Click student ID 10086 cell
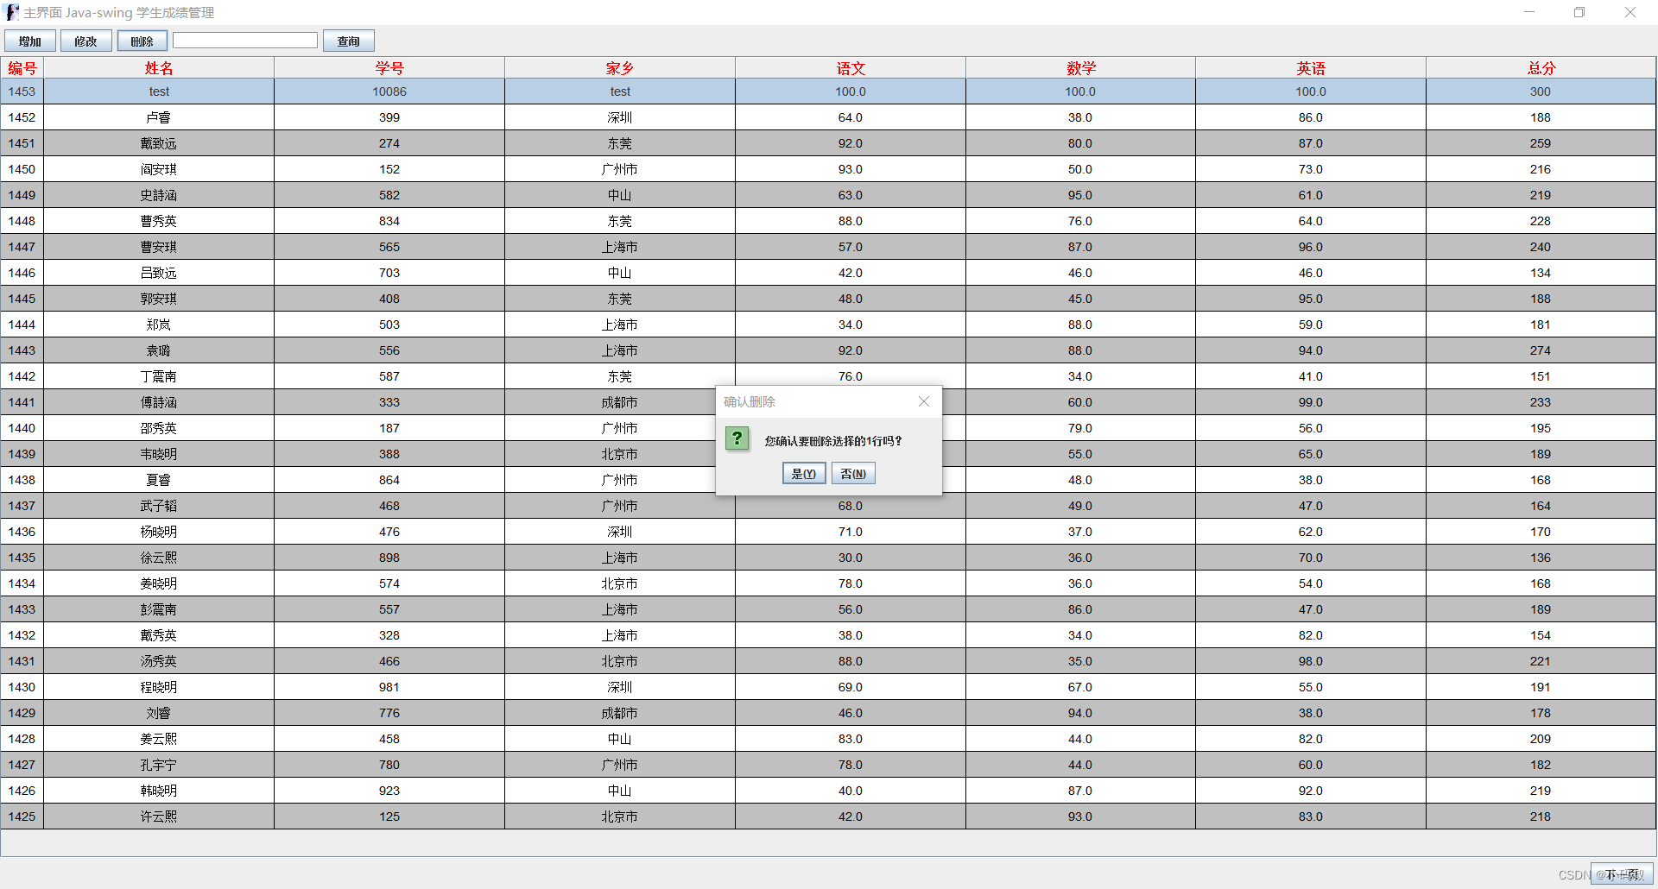1658x889 pixels. pos(389,91)
